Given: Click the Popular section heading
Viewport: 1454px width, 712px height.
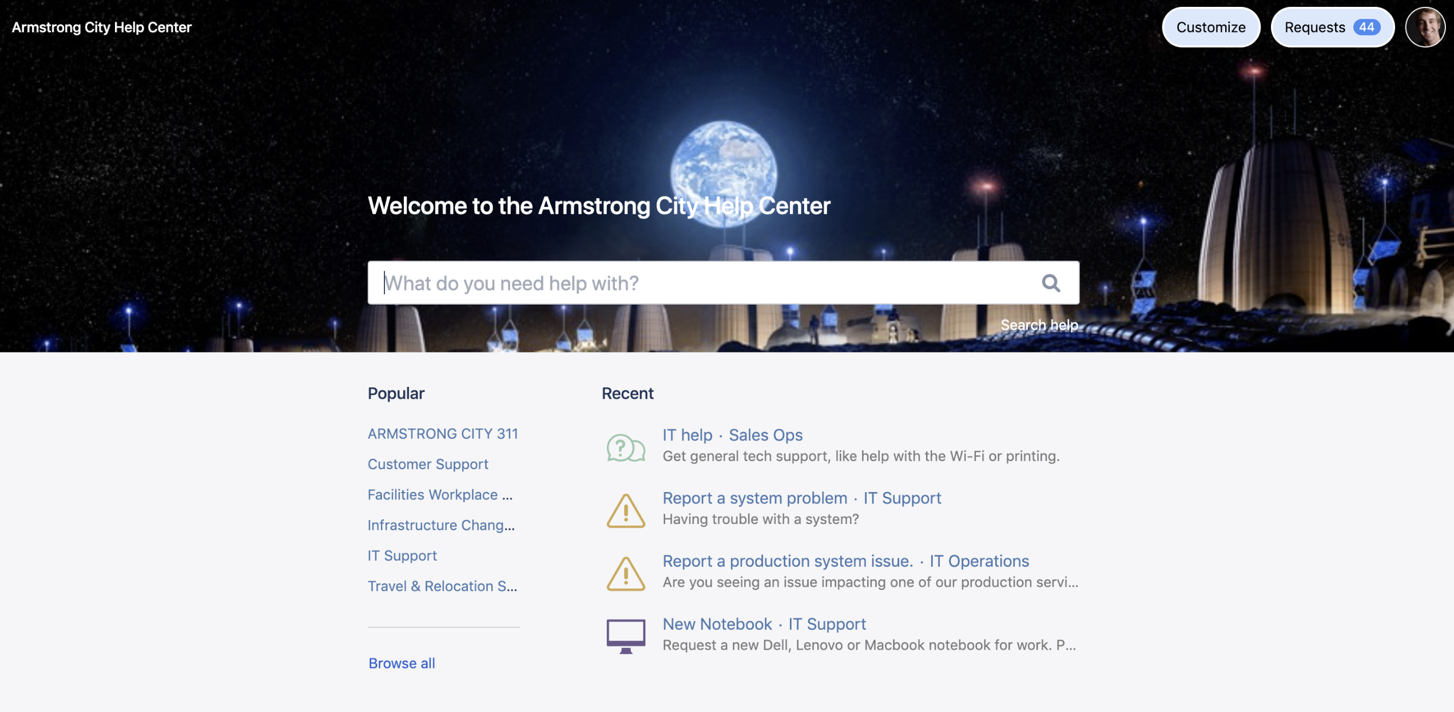Looking at the screenshot, I should (x=396, y=393).
